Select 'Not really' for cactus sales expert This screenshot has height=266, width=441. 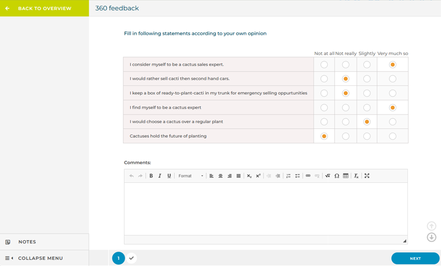pos(346,64)
